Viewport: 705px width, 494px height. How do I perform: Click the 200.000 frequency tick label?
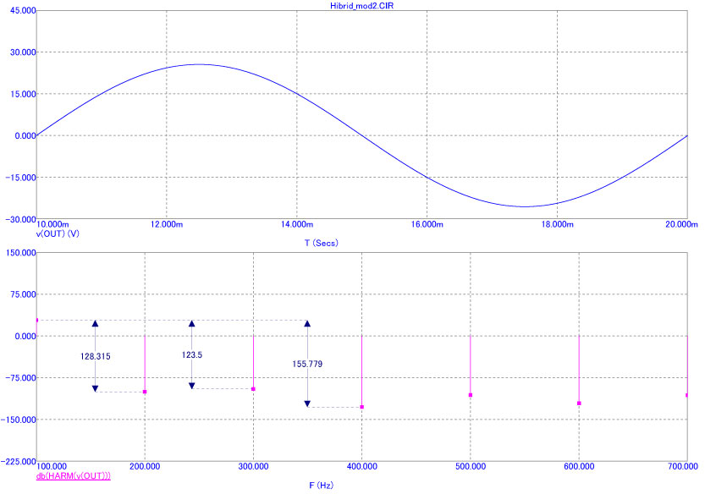[145, 467]
